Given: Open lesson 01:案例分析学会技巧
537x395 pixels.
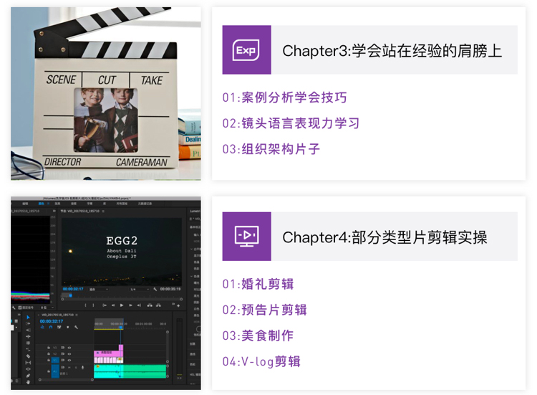Looking at the screenshot, I should (x=284, y=97).
